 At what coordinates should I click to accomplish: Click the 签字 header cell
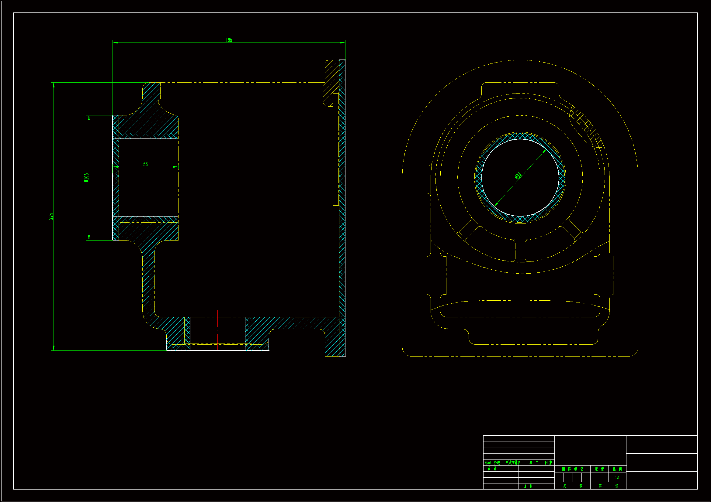pyautogui.click(x=534, y=463)
